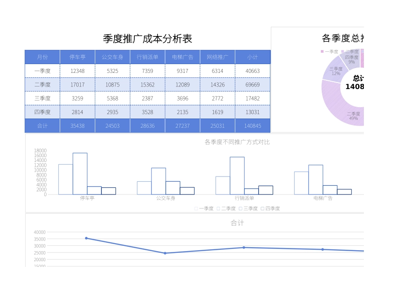The width and height of the screenshot is (417, 295).
Task: Click the 合计 line chart title
Action: pos(236,223)
